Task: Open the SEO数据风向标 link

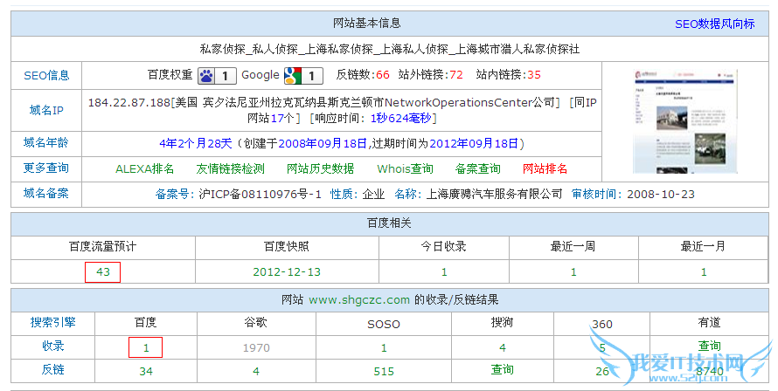Action: pyautogui.click(x=714, y=24)
